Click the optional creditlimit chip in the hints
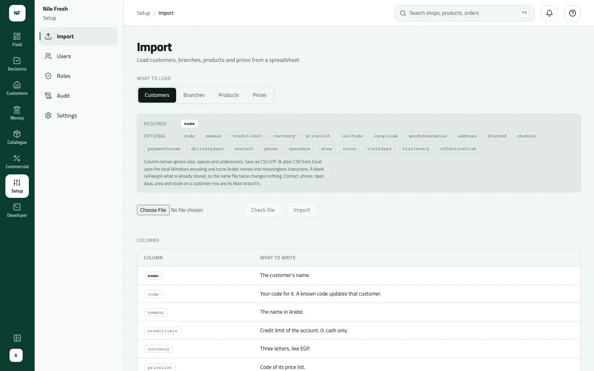The width and height of the screenshot is (594, 371). tap(247, 136)
